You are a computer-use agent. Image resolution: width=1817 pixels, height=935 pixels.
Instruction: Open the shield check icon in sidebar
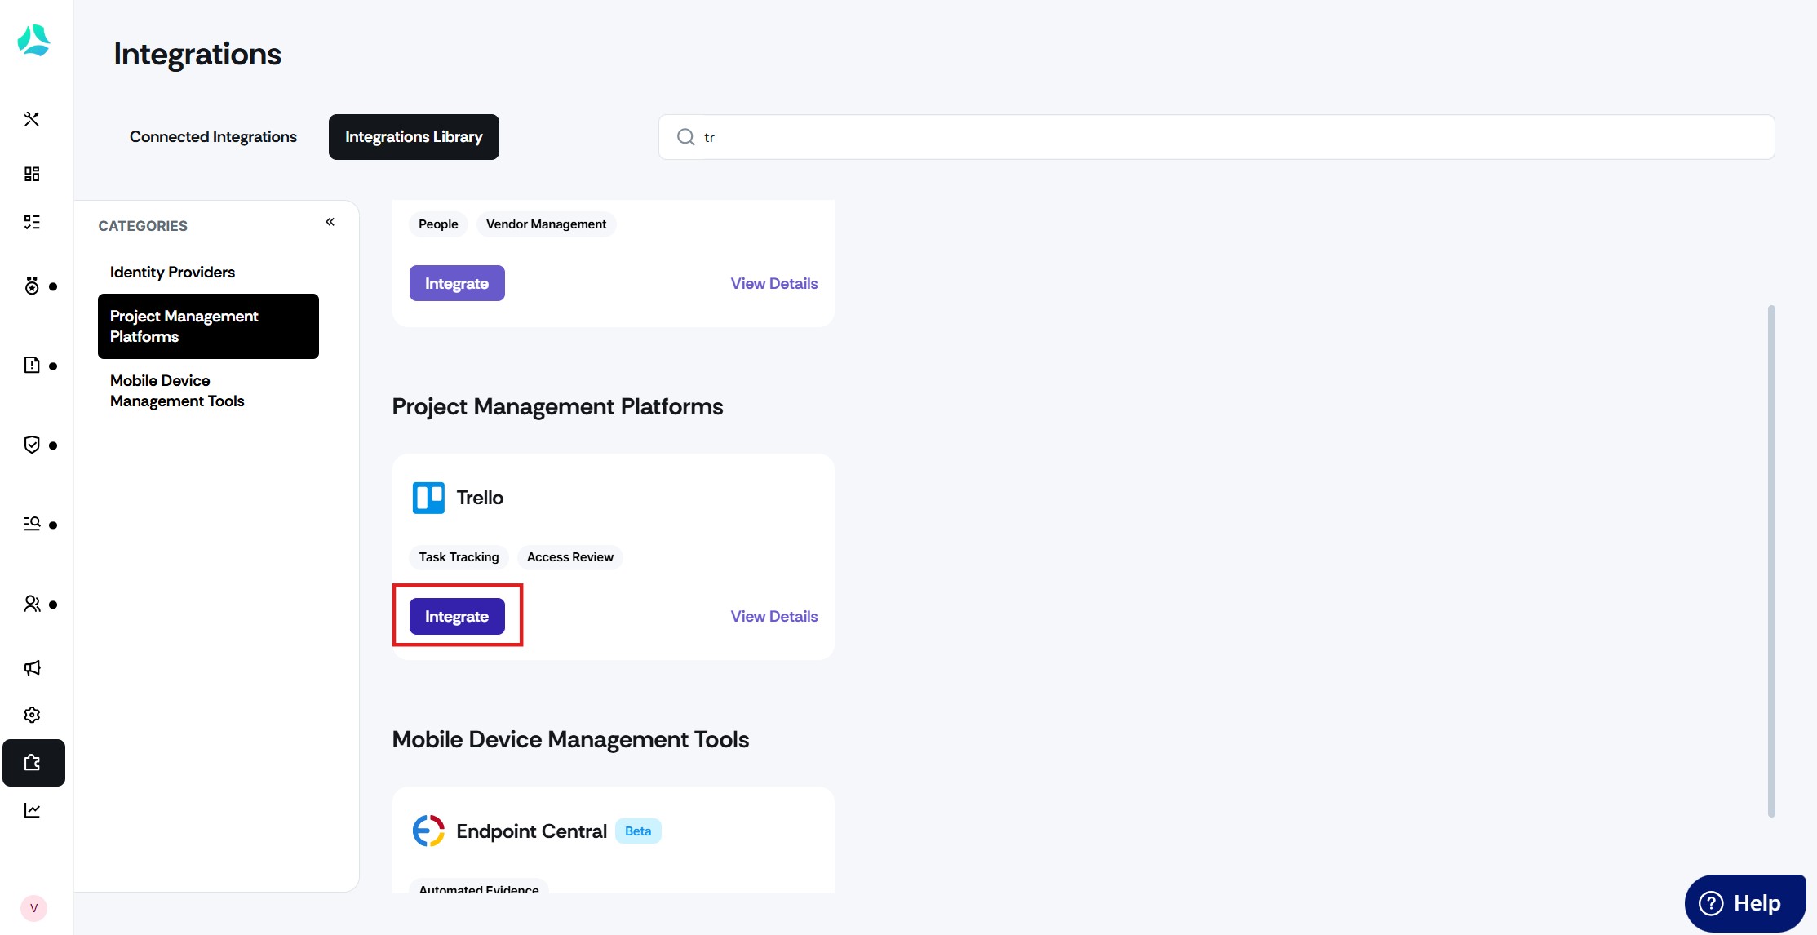click(x=32, y=445)
